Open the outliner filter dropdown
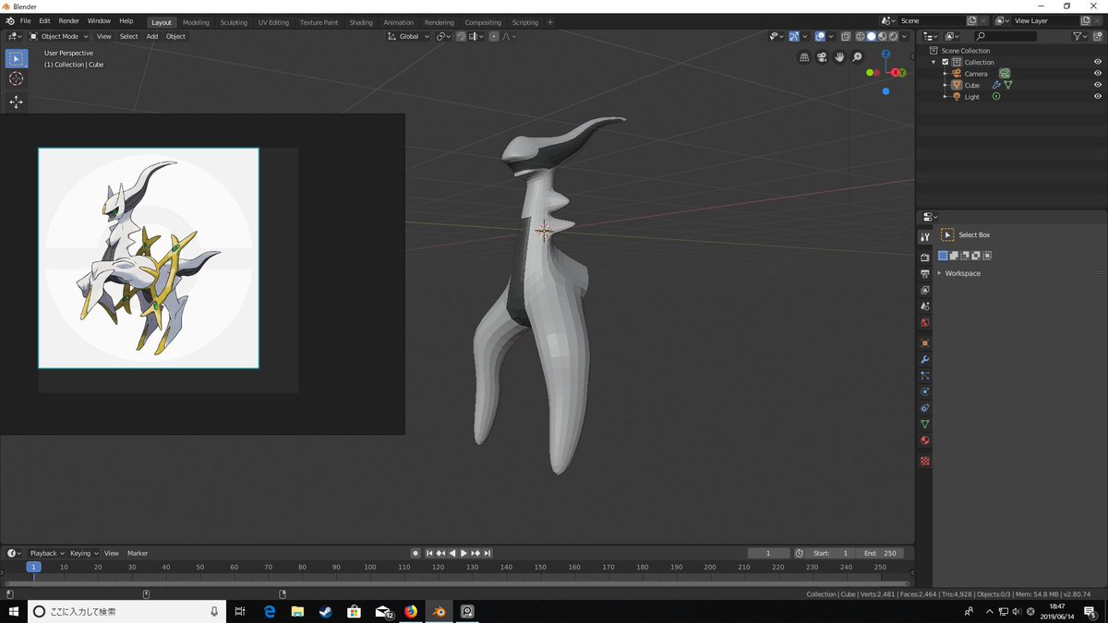 (1081, 36)
